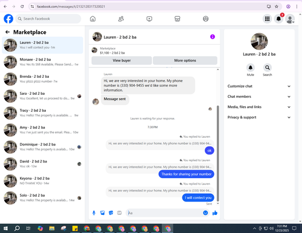Open the Marketplace $1,100 listing link
This screenshot has height=233, width=302.
(112, 53)
